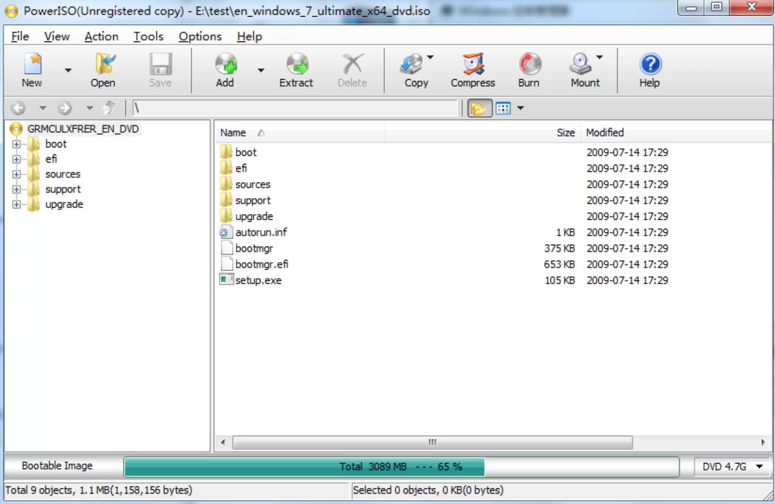Click the Total 3089 MB capacity bar

401,467
